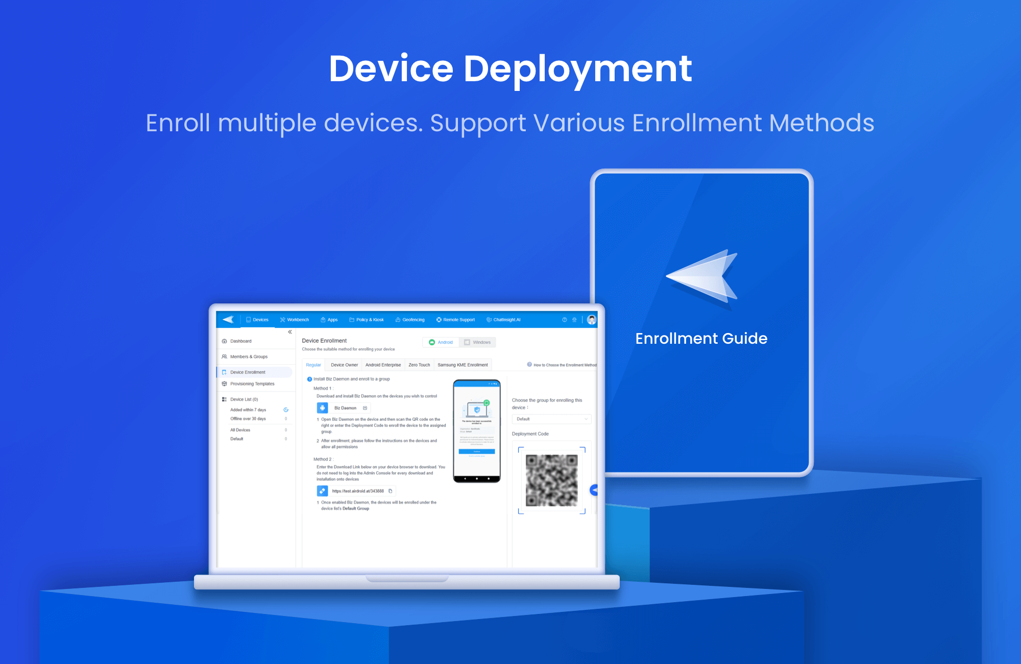The height and width of the screenshot is (664, 1021).
Task: Click the Deployment Code QR image
Action: point(551,481)
